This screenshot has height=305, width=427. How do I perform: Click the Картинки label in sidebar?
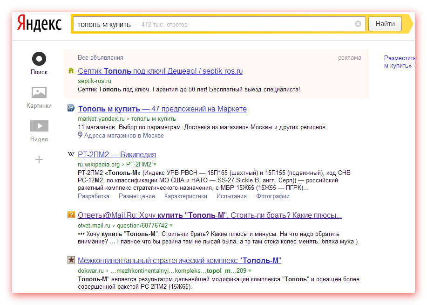pyautogui.click(x=39, y=105)
